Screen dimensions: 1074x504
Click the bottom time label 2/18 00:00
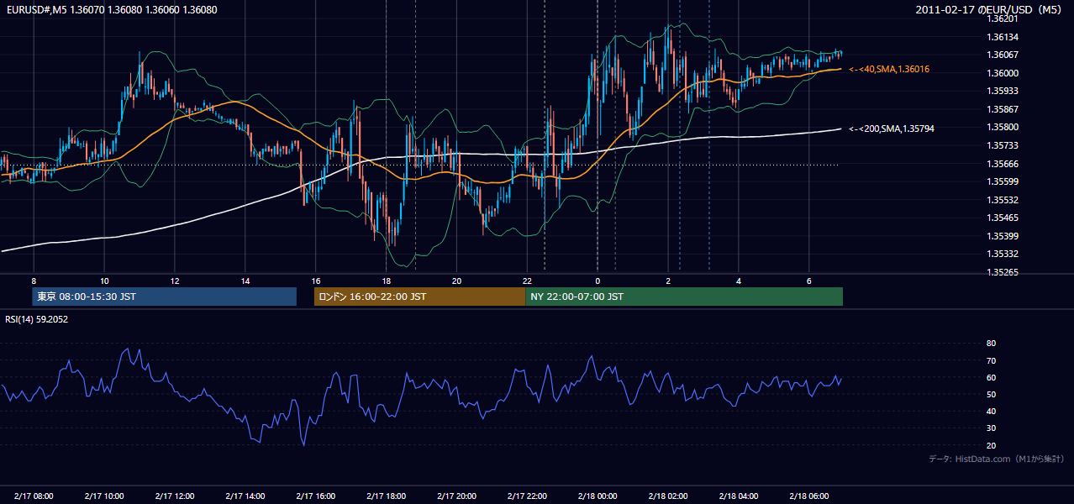pos(598,496)
